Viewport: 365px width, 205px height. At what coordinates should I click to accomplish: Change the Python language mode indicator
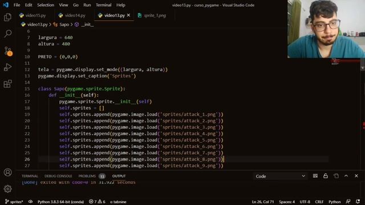coord(335,202)
